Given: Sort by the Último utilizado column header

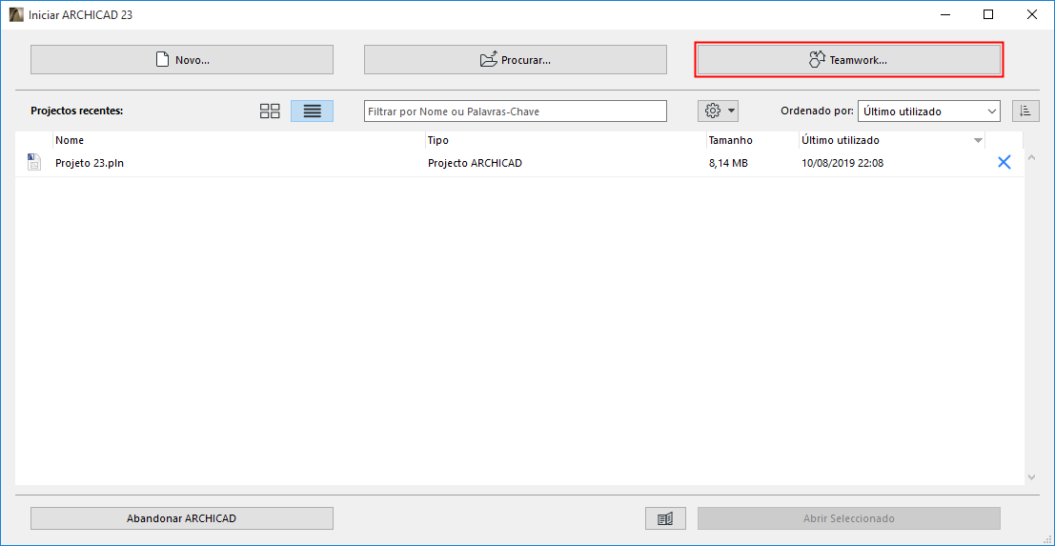Looking at the screenshot, I should pyautogui.click(x=892, y=140).
